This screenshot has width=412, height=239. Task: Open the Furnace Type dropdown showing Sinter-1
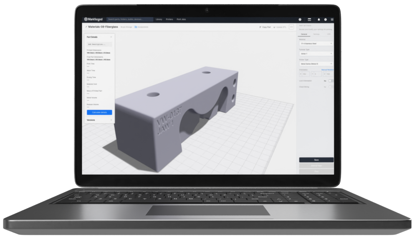point(316,54)
